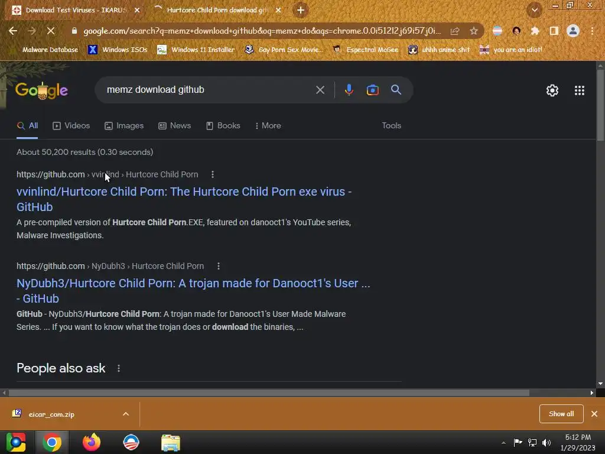Image resolution: width=605 pixels, height=454 pixels.
Task: Open the Windows ISOs bookmark
Action: tap(118, 50)
